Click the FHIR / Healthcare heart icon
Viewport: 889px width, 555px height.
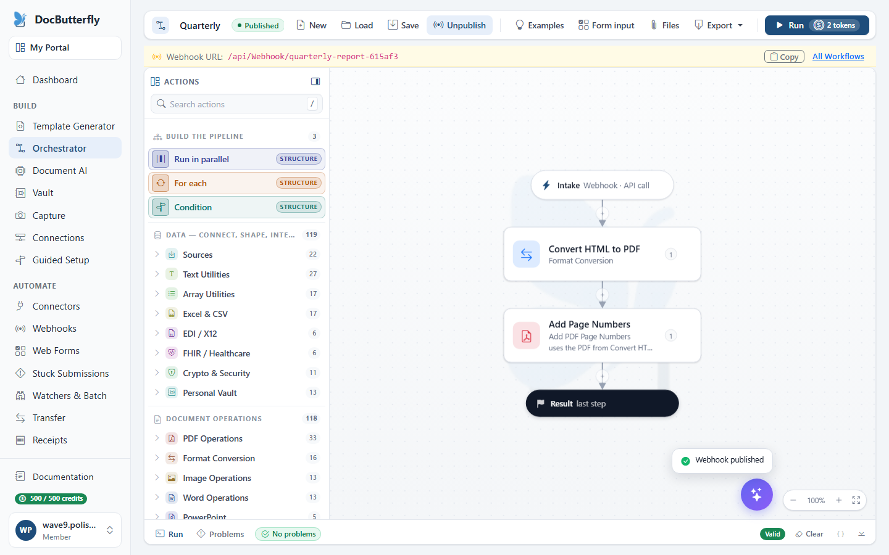coord(172,353)
